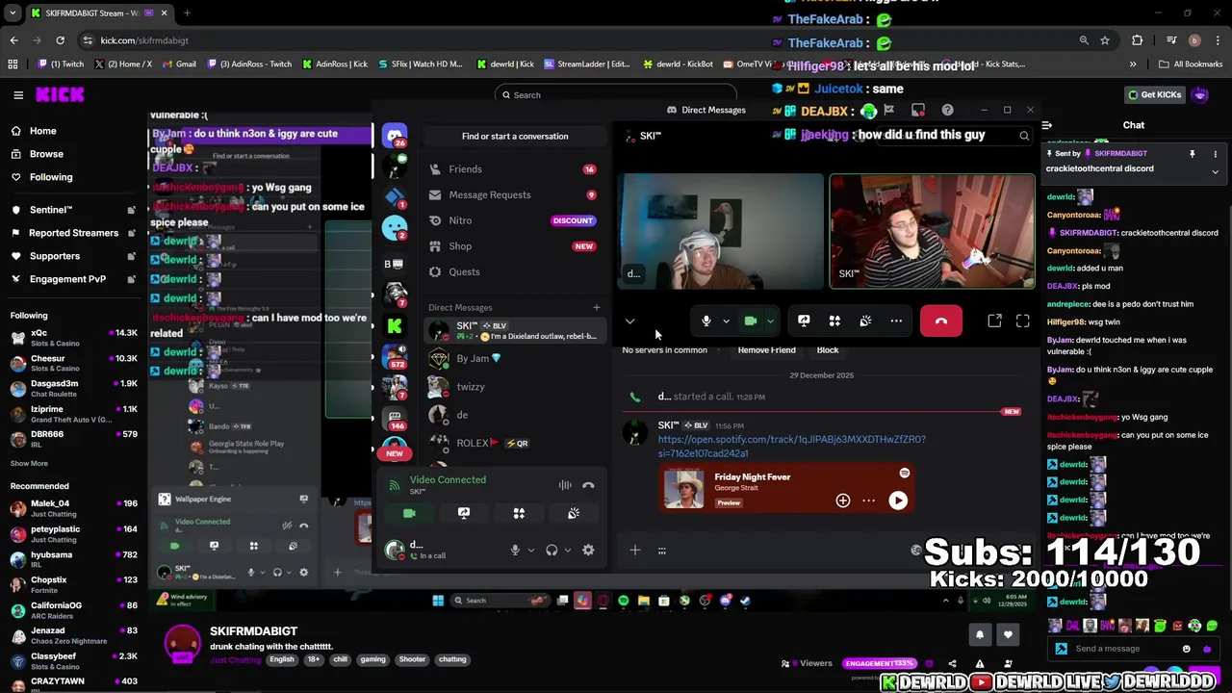Open Quests in Discord sidebar
1232x693 pixels.
(x=515, y=271)
